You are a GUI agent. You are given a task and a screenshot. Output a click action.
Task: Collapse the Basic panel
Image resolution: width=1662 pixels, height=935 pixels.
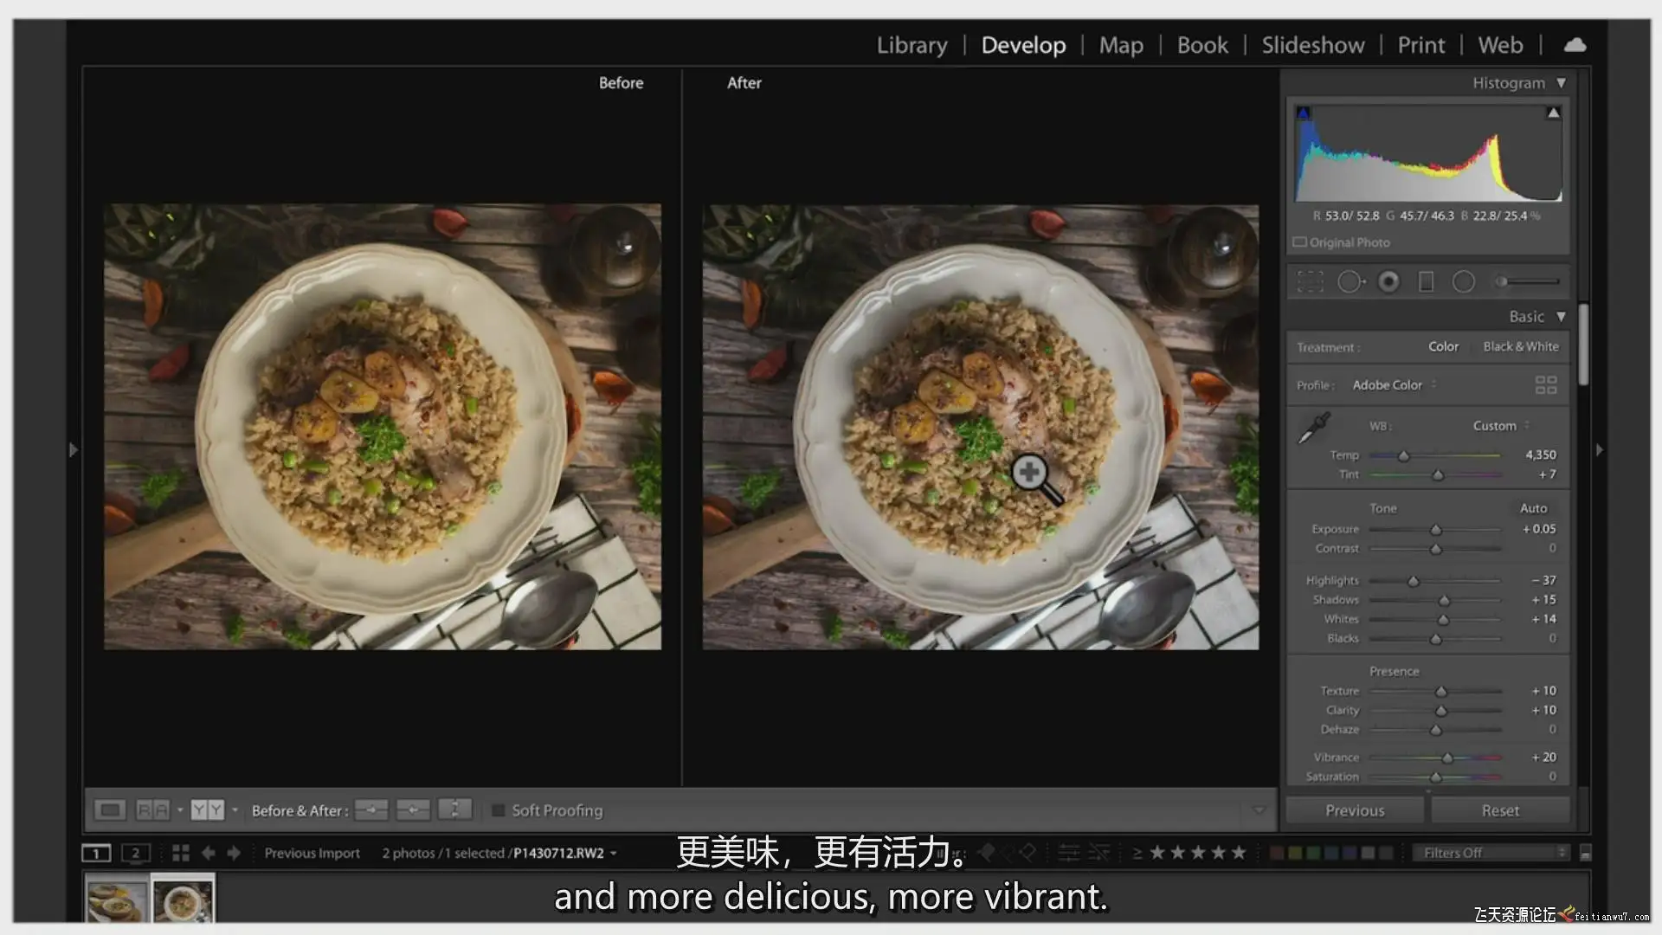coord(1561,317)
